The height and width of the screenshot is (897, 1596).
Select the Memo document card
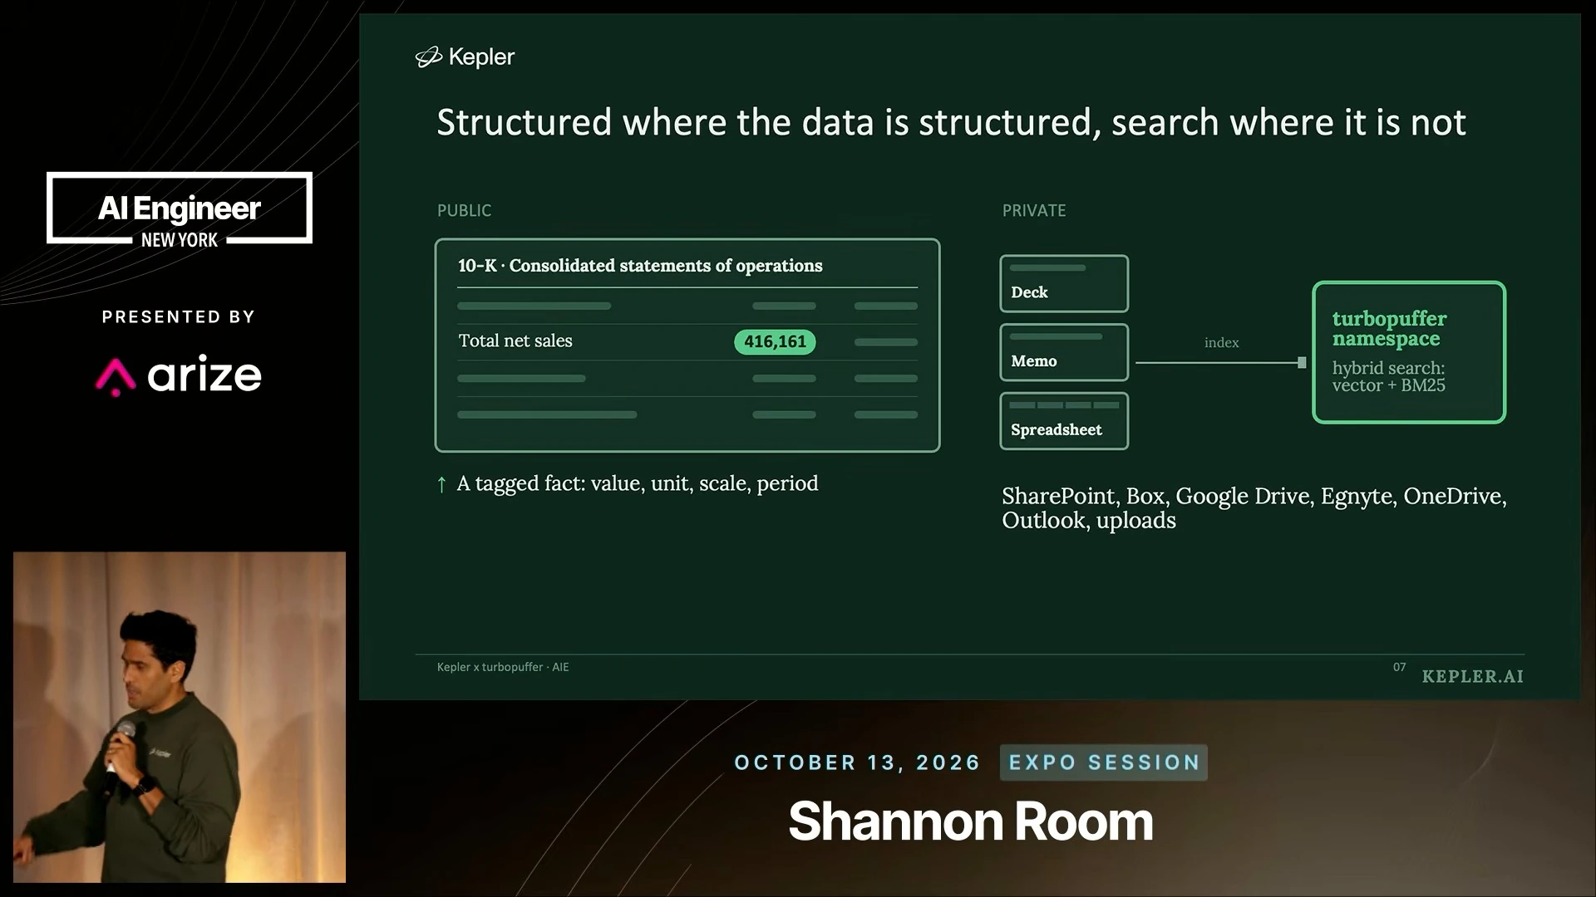click(1064, 352)
